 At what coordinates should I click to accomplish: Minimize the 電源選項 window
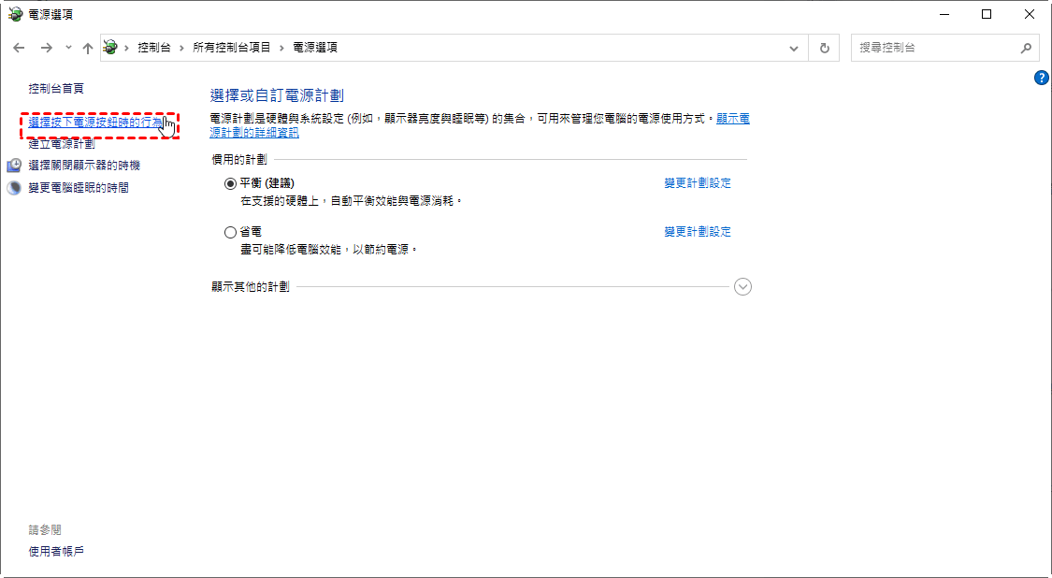(x=944, y=14)
